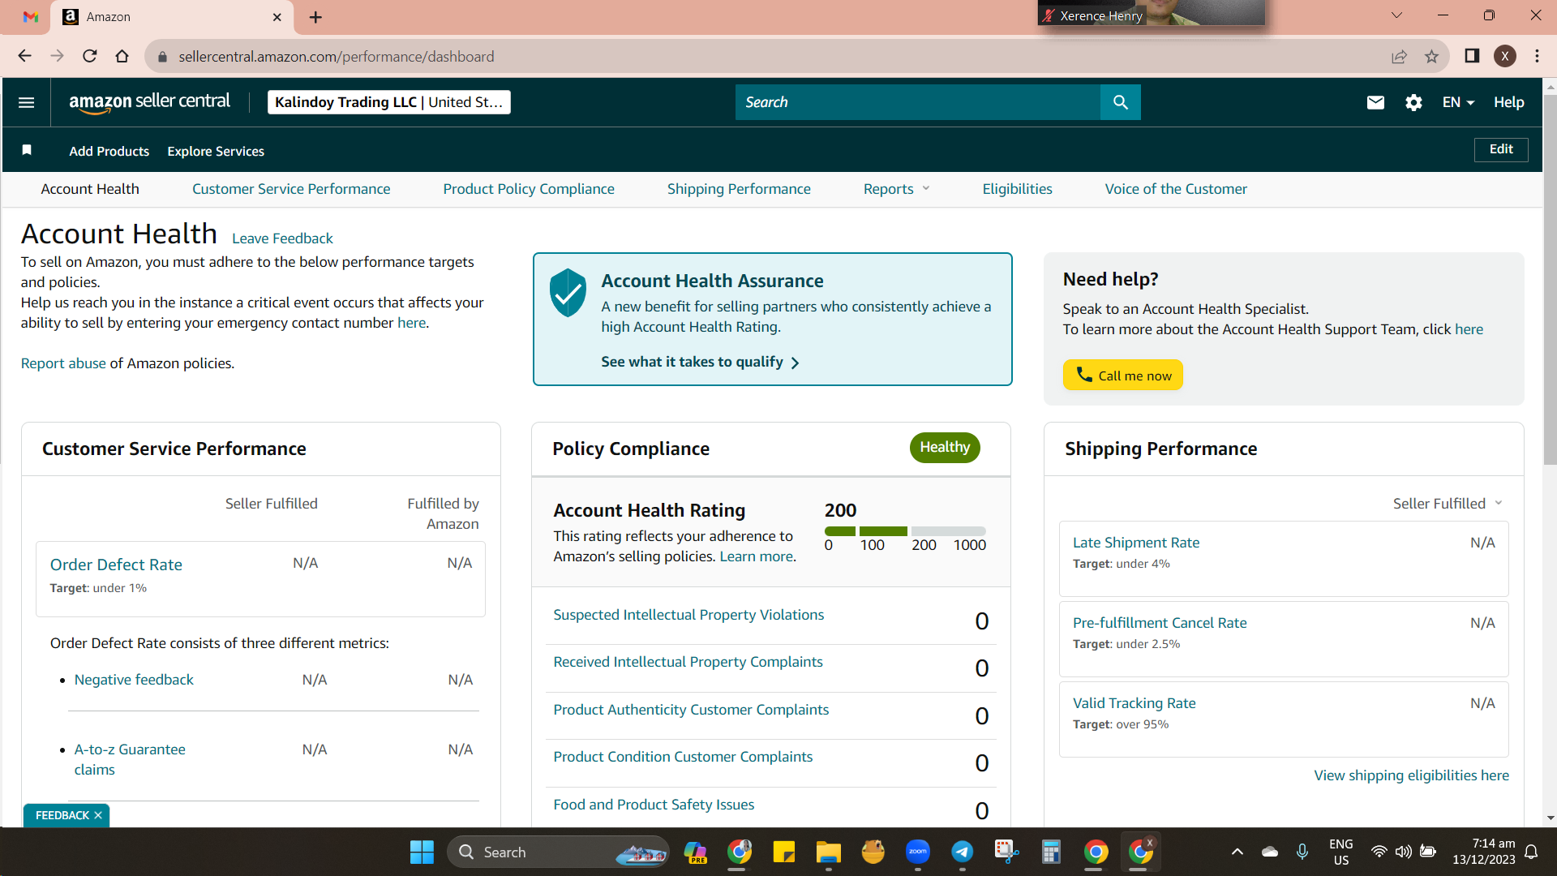Open Product Policy Compliance tab
This screenshot has height=876, width=1557.
tap(529, 189)
